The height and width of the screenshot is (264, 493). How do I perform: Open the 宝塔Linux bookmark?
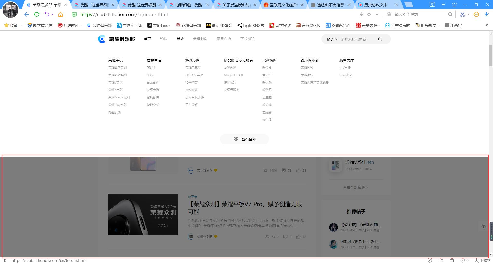(x=159, y=25)
